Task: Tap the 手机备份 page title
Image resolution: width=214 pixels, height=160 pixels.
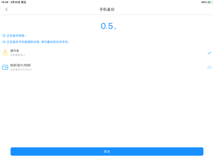Action: tap(107, 10)
